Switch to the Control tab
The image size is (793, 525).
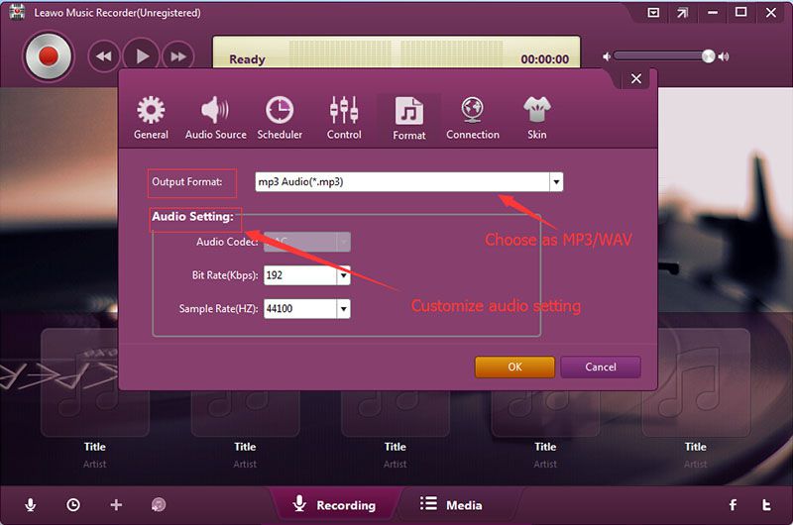coord(344,118)
